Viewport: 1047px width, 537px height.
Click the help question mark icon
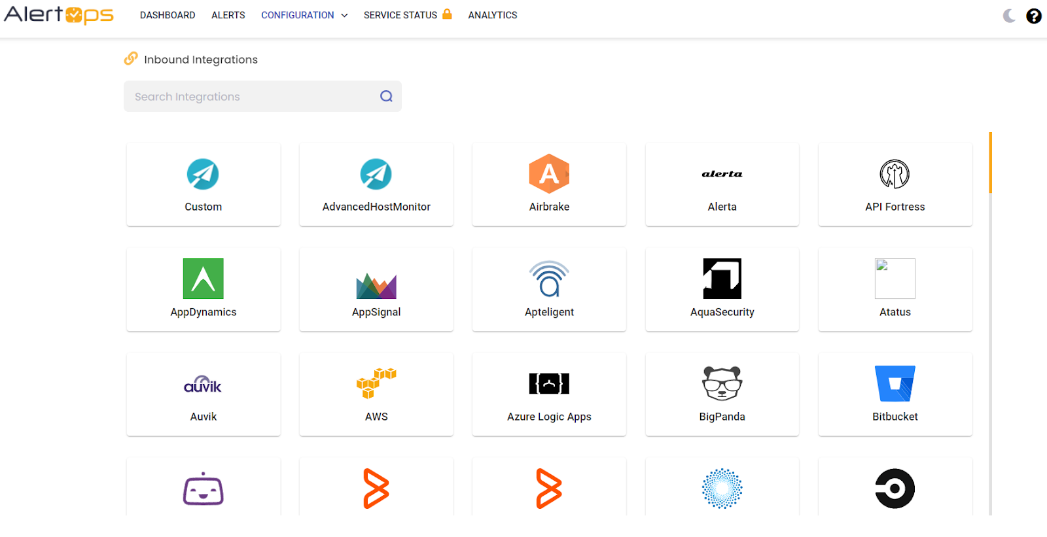click(x=1033, y=16)
